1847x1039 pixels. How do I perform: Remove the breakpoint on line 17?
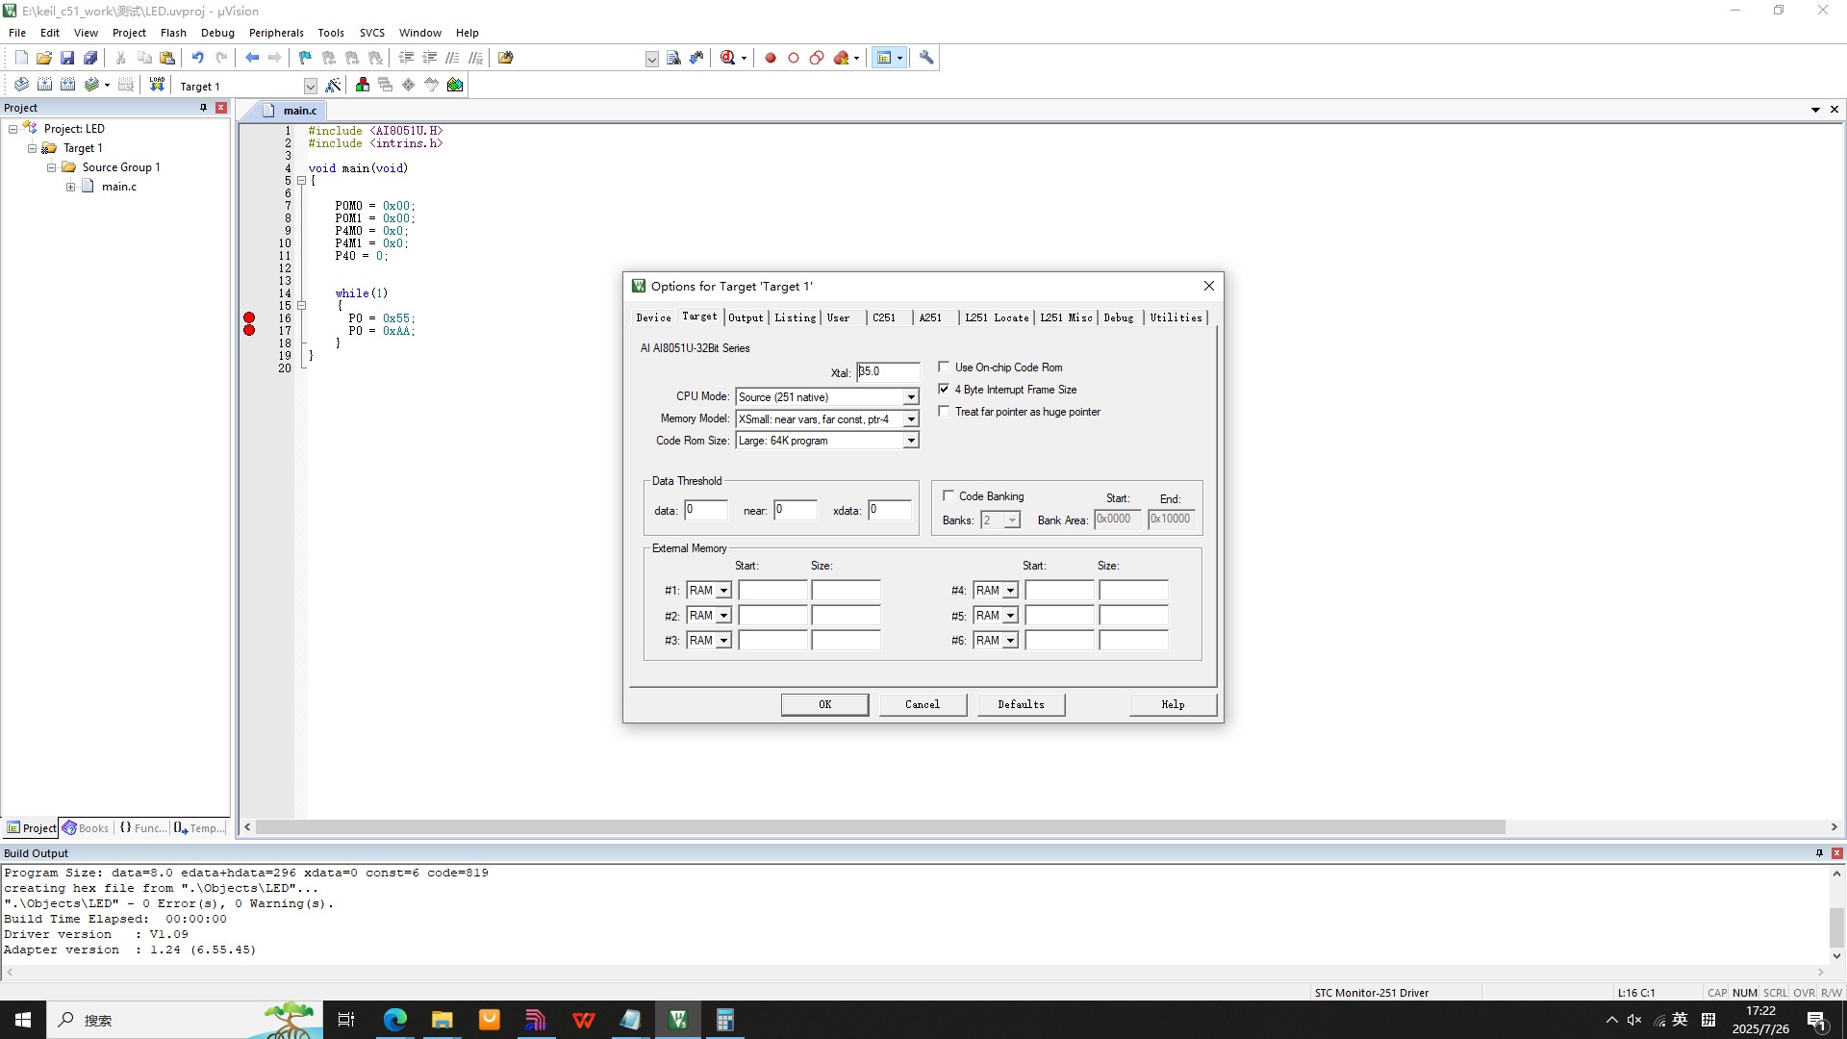pos(249,330)
